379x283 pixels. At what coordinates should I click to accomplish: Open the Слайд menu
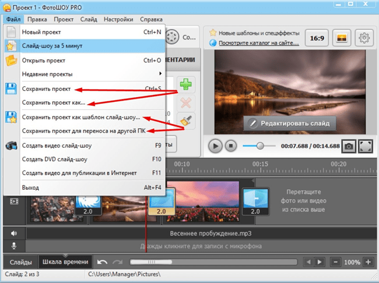(x=89, y=19)
